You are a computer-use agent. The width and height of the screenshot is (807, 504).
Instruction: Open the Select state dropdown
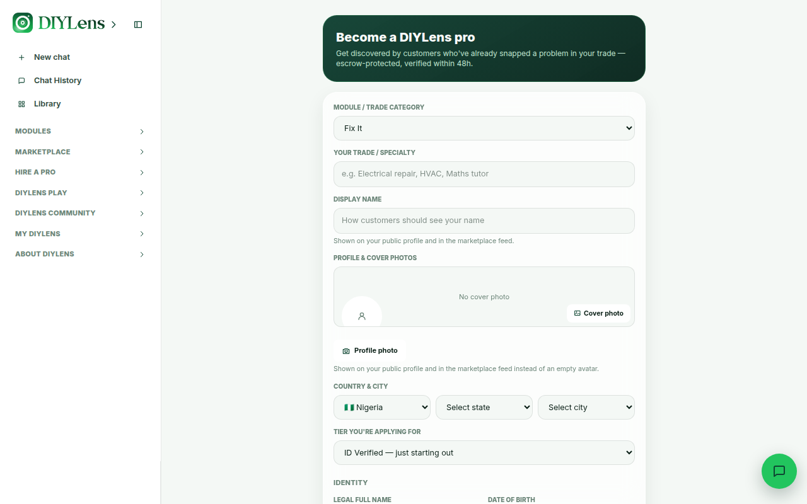tap(484, 407)
